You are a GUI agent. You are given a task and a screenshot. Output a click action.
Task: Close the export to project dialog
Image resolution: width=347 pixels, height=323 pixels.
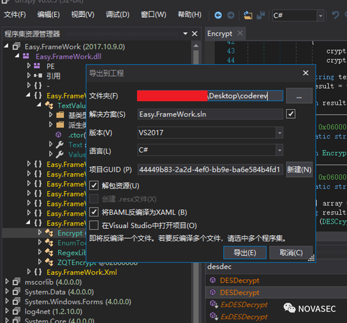(x=306, y=73)
